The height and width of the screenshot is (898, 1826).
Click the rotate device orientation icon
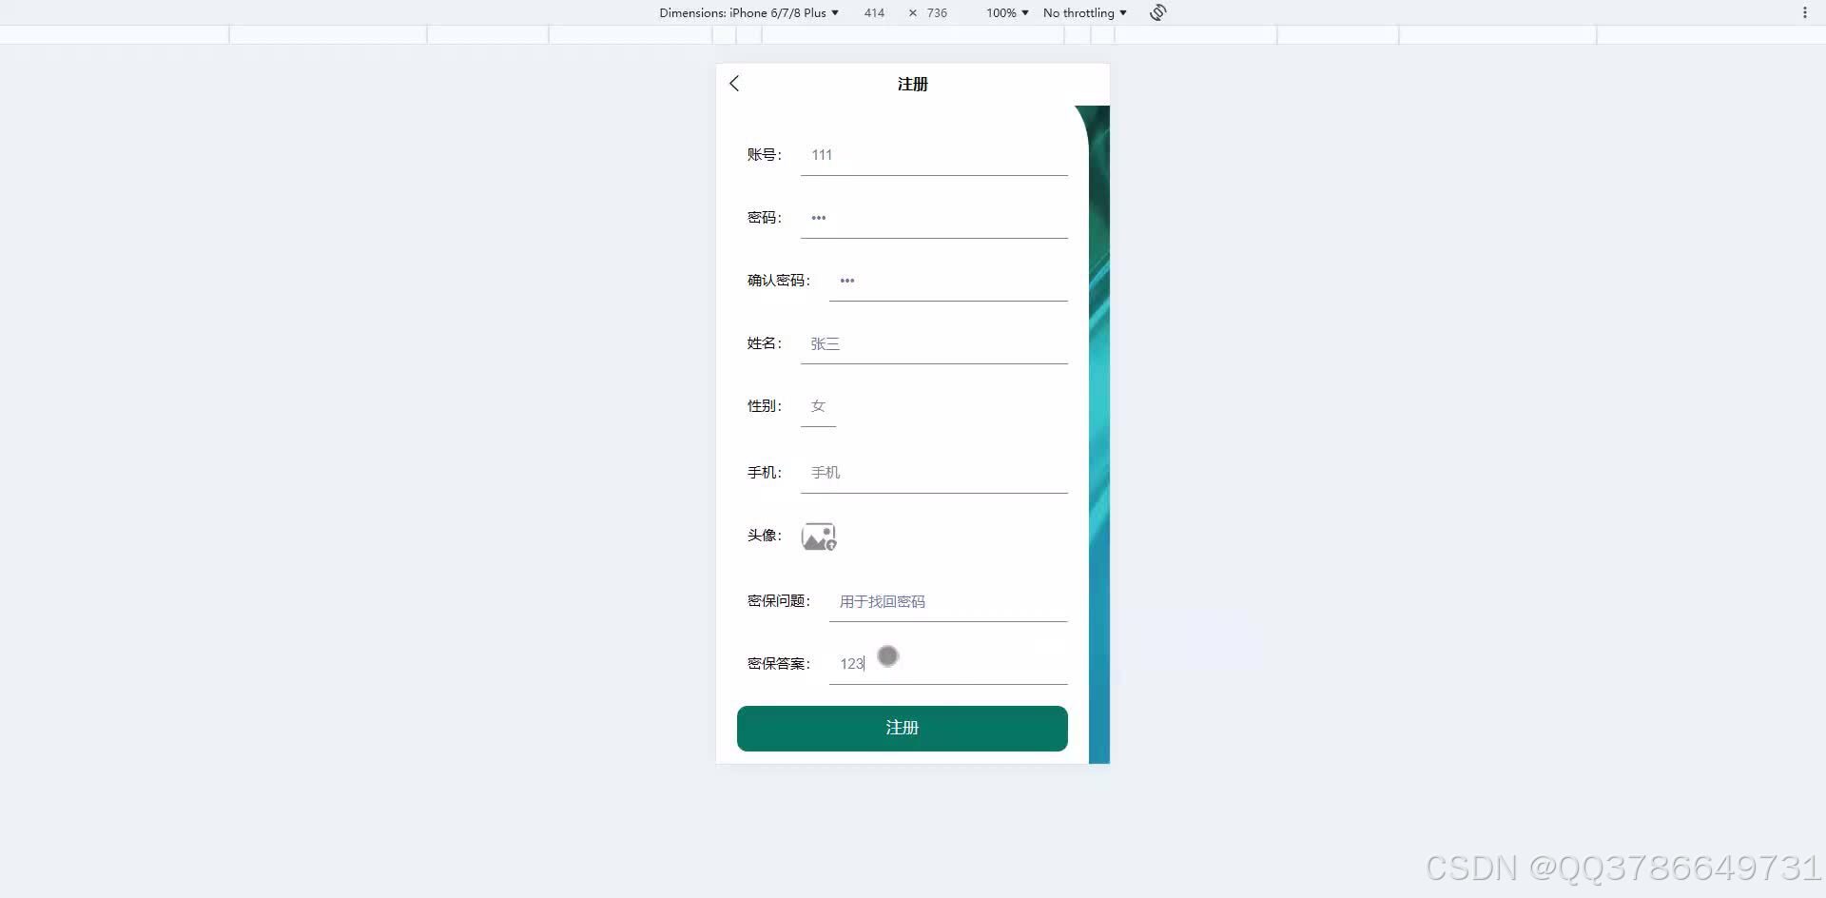click(x=1156, y=12)
